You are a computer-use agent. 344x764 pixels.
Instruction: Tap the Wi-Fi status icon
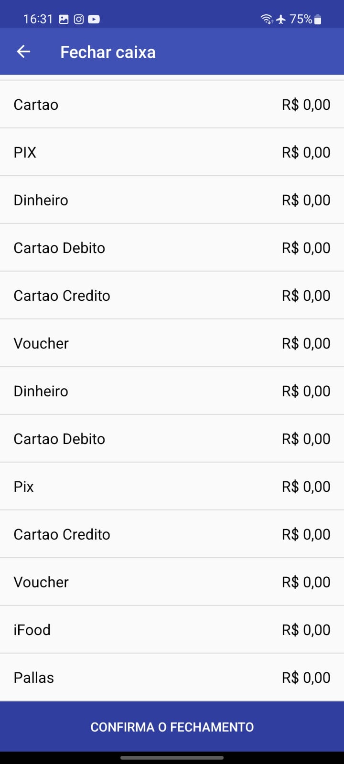266,19
